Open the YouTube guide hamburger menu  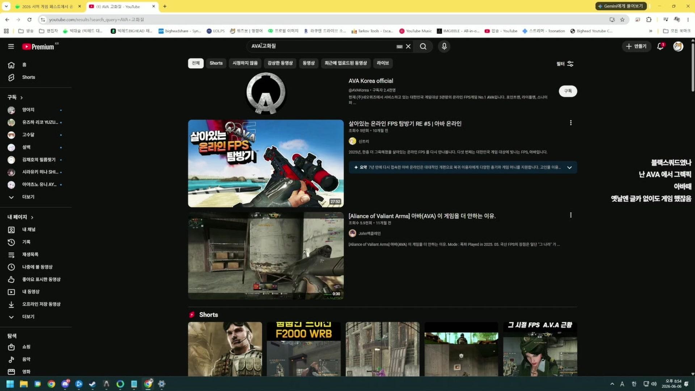click(11, 46)
